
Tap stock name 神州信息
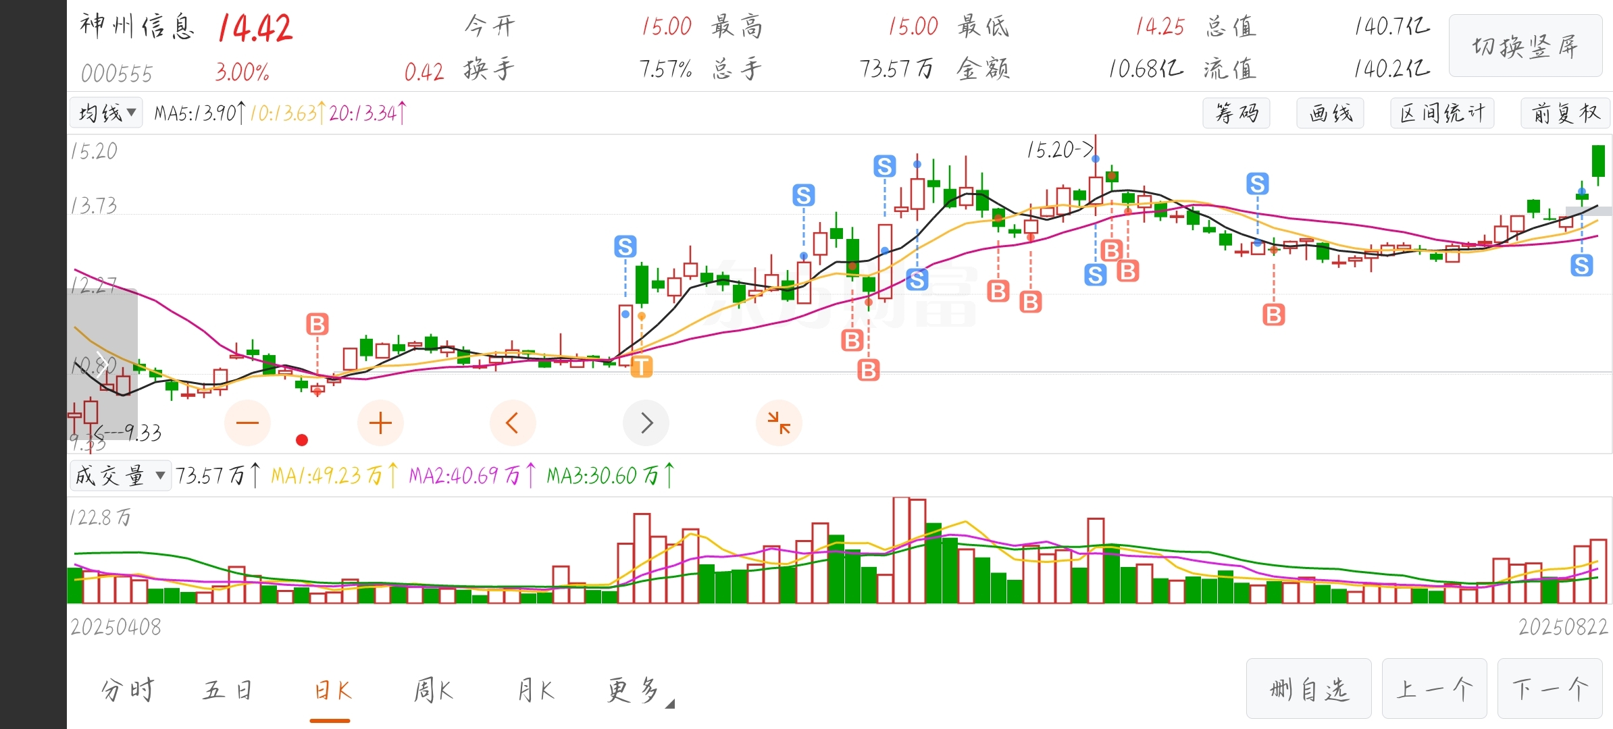click(x=137, y=26)
